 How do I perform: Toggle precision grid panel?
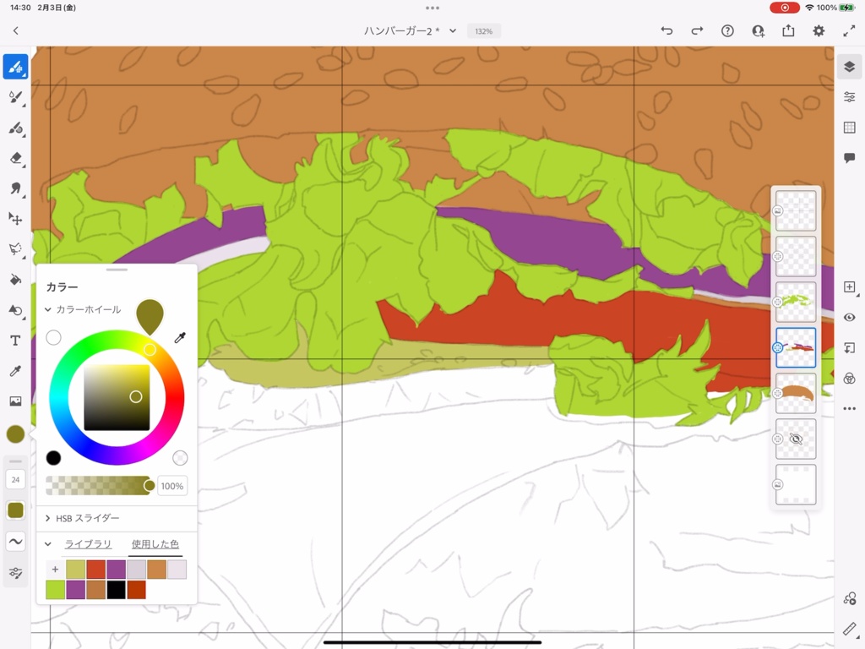[x=850, y=128]
